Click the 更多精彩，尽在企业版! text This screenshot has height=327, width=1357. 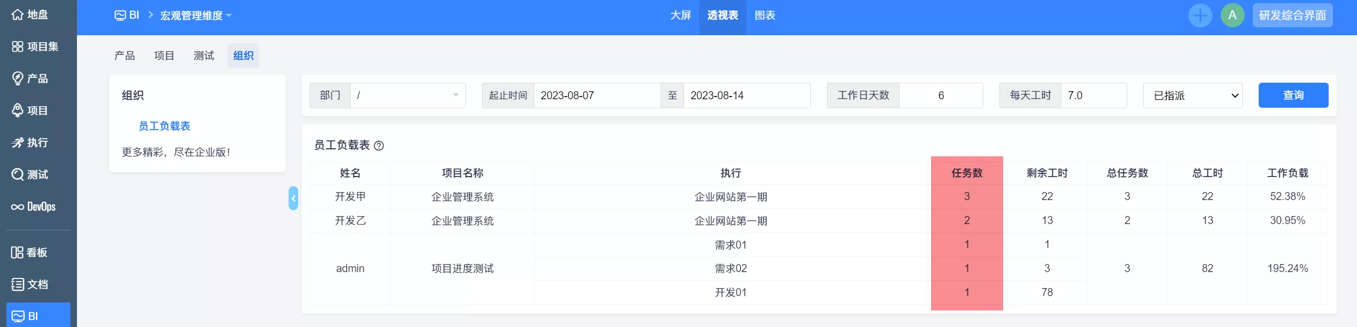[x=176, y=152]
